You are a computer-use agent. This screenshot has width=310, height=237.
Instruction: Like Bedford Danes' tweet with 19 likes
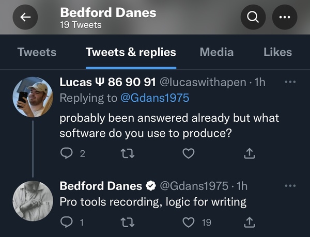pyautogui.click(x=189, y=222)
